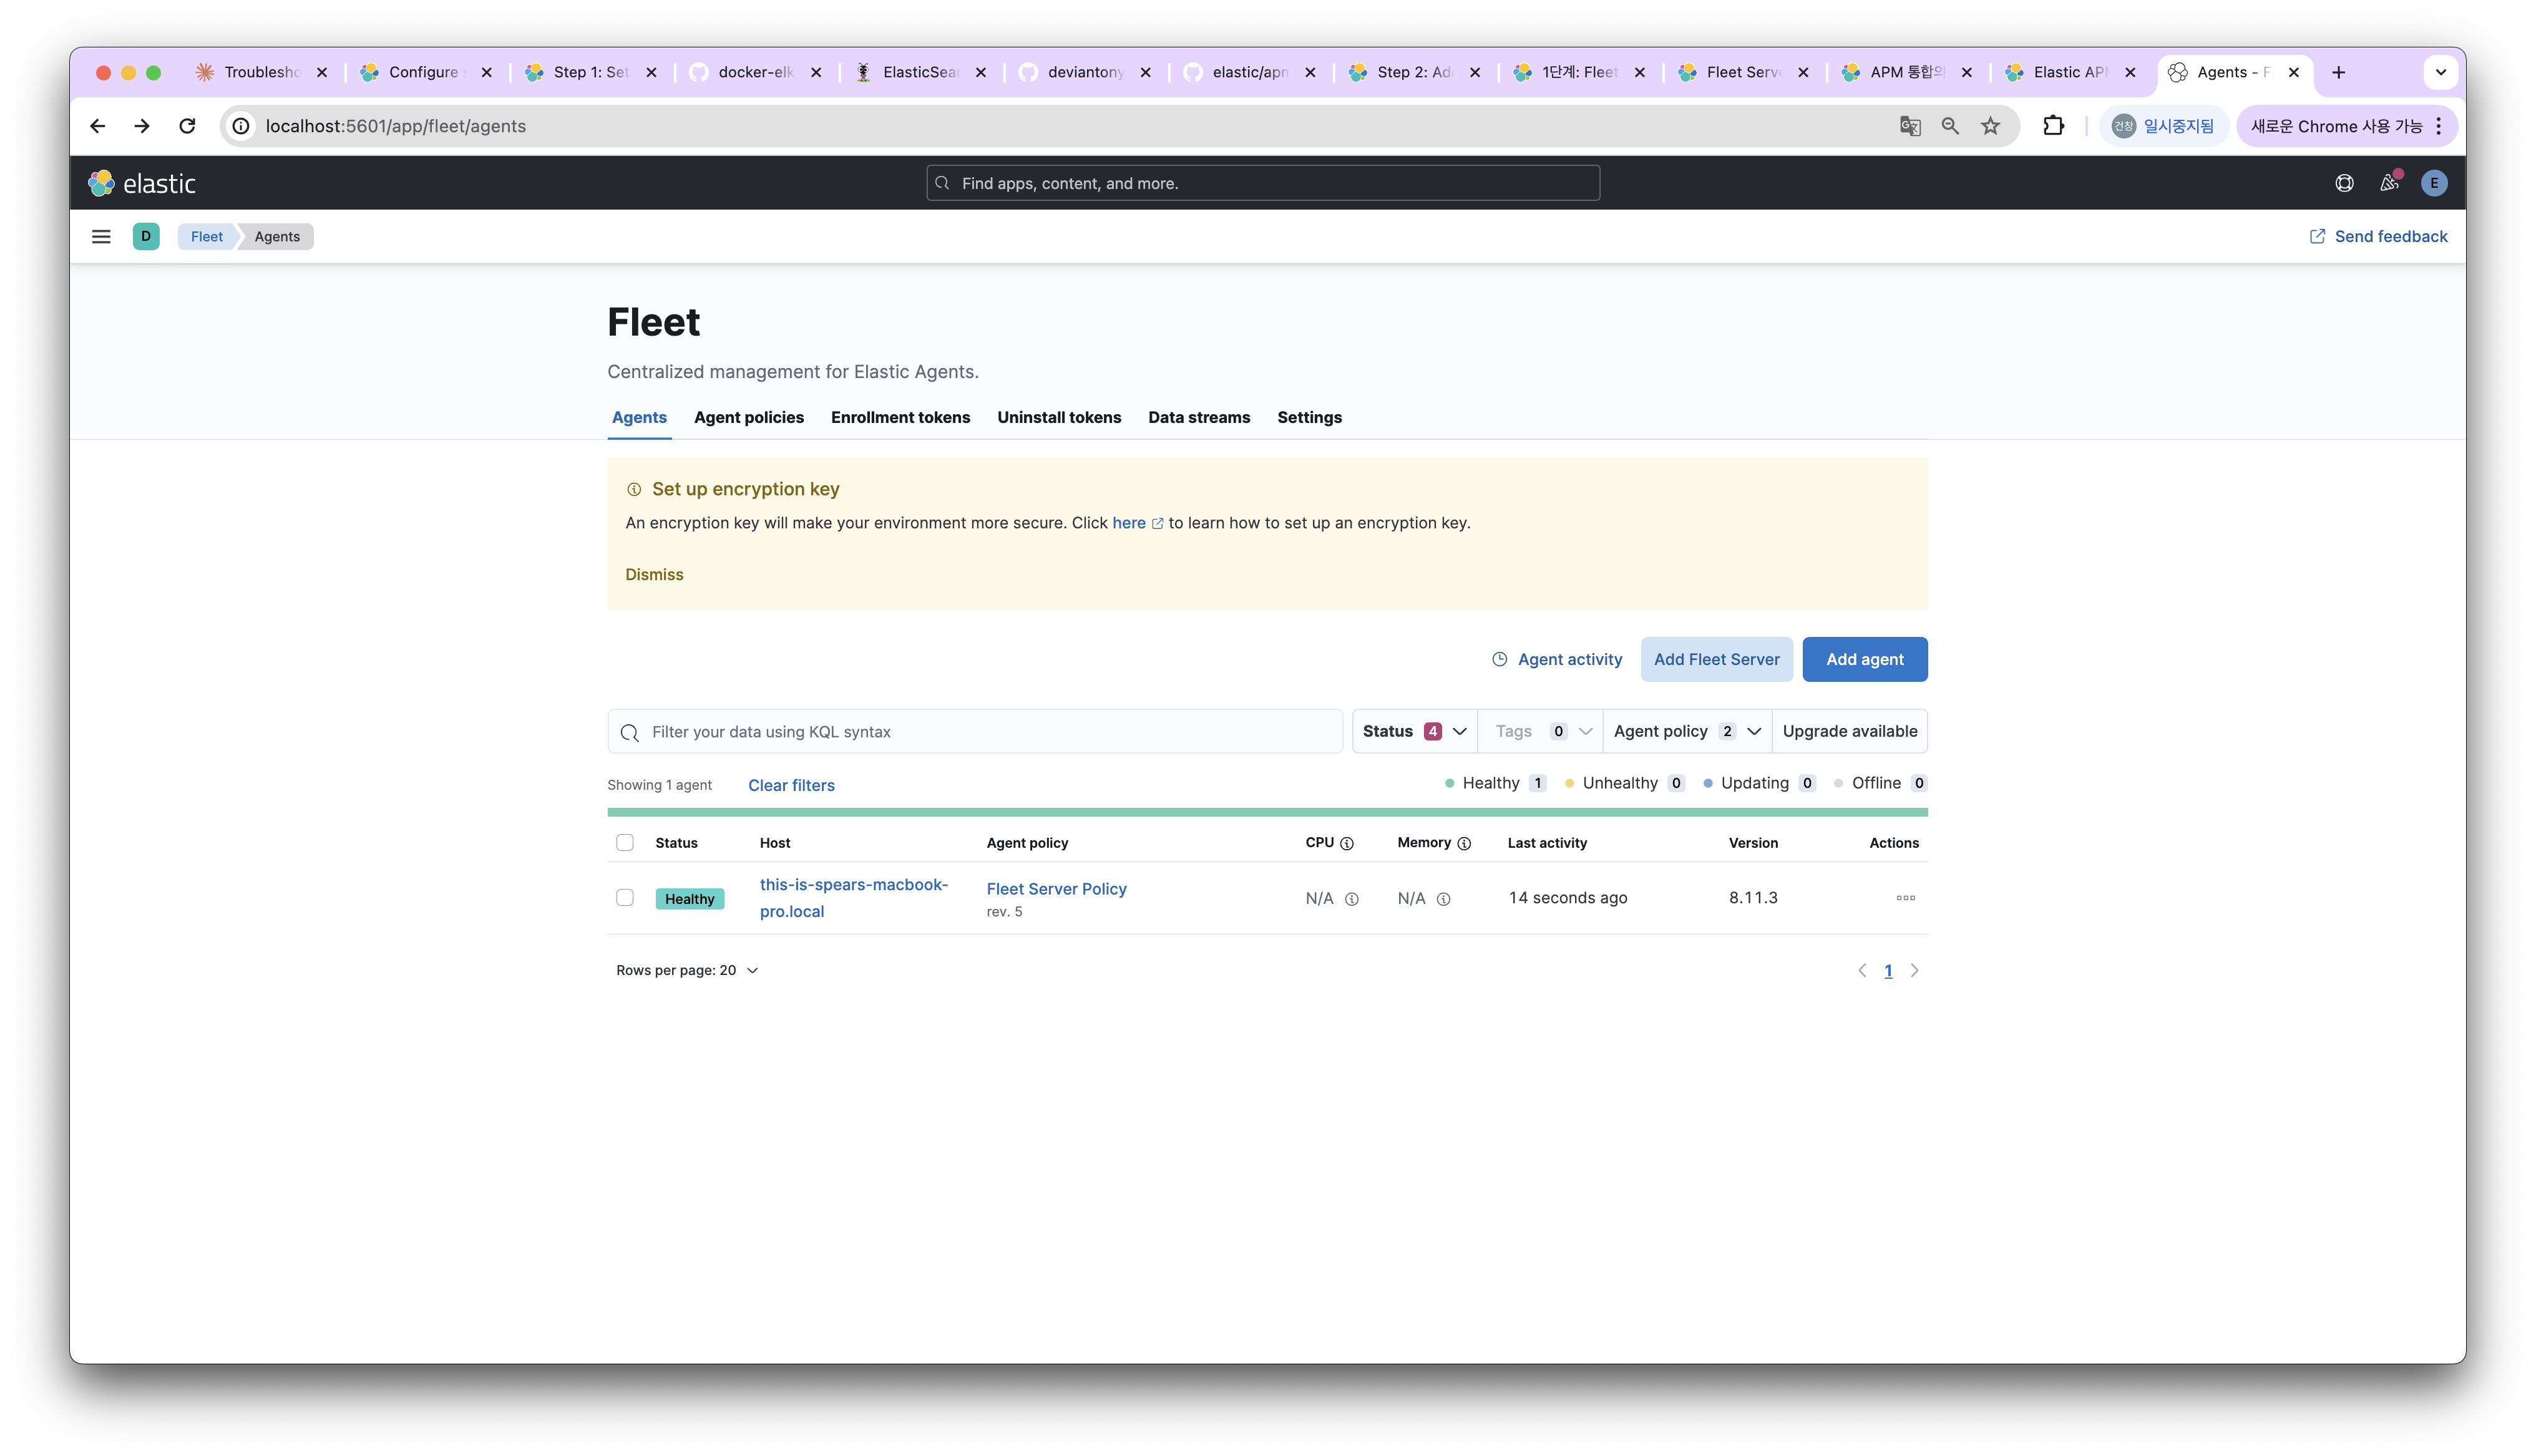Click the CPU column info icon
The height and width of the screenshot is (1456, 2536).
(x=1347, y=843)
